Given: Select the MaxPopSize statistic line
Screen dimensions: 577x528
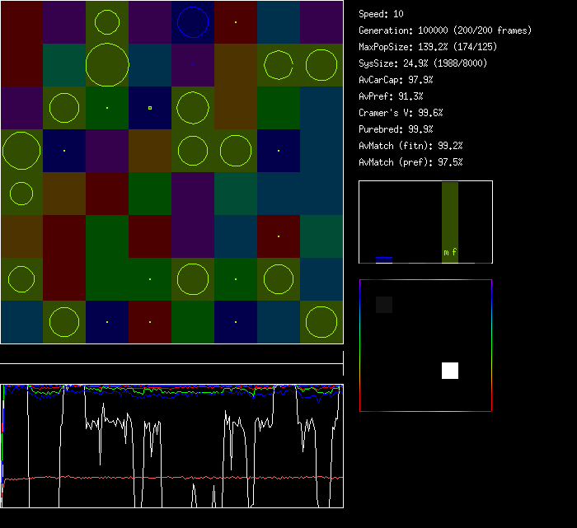Looking at the screenshot, I should [x=427, y=47].
